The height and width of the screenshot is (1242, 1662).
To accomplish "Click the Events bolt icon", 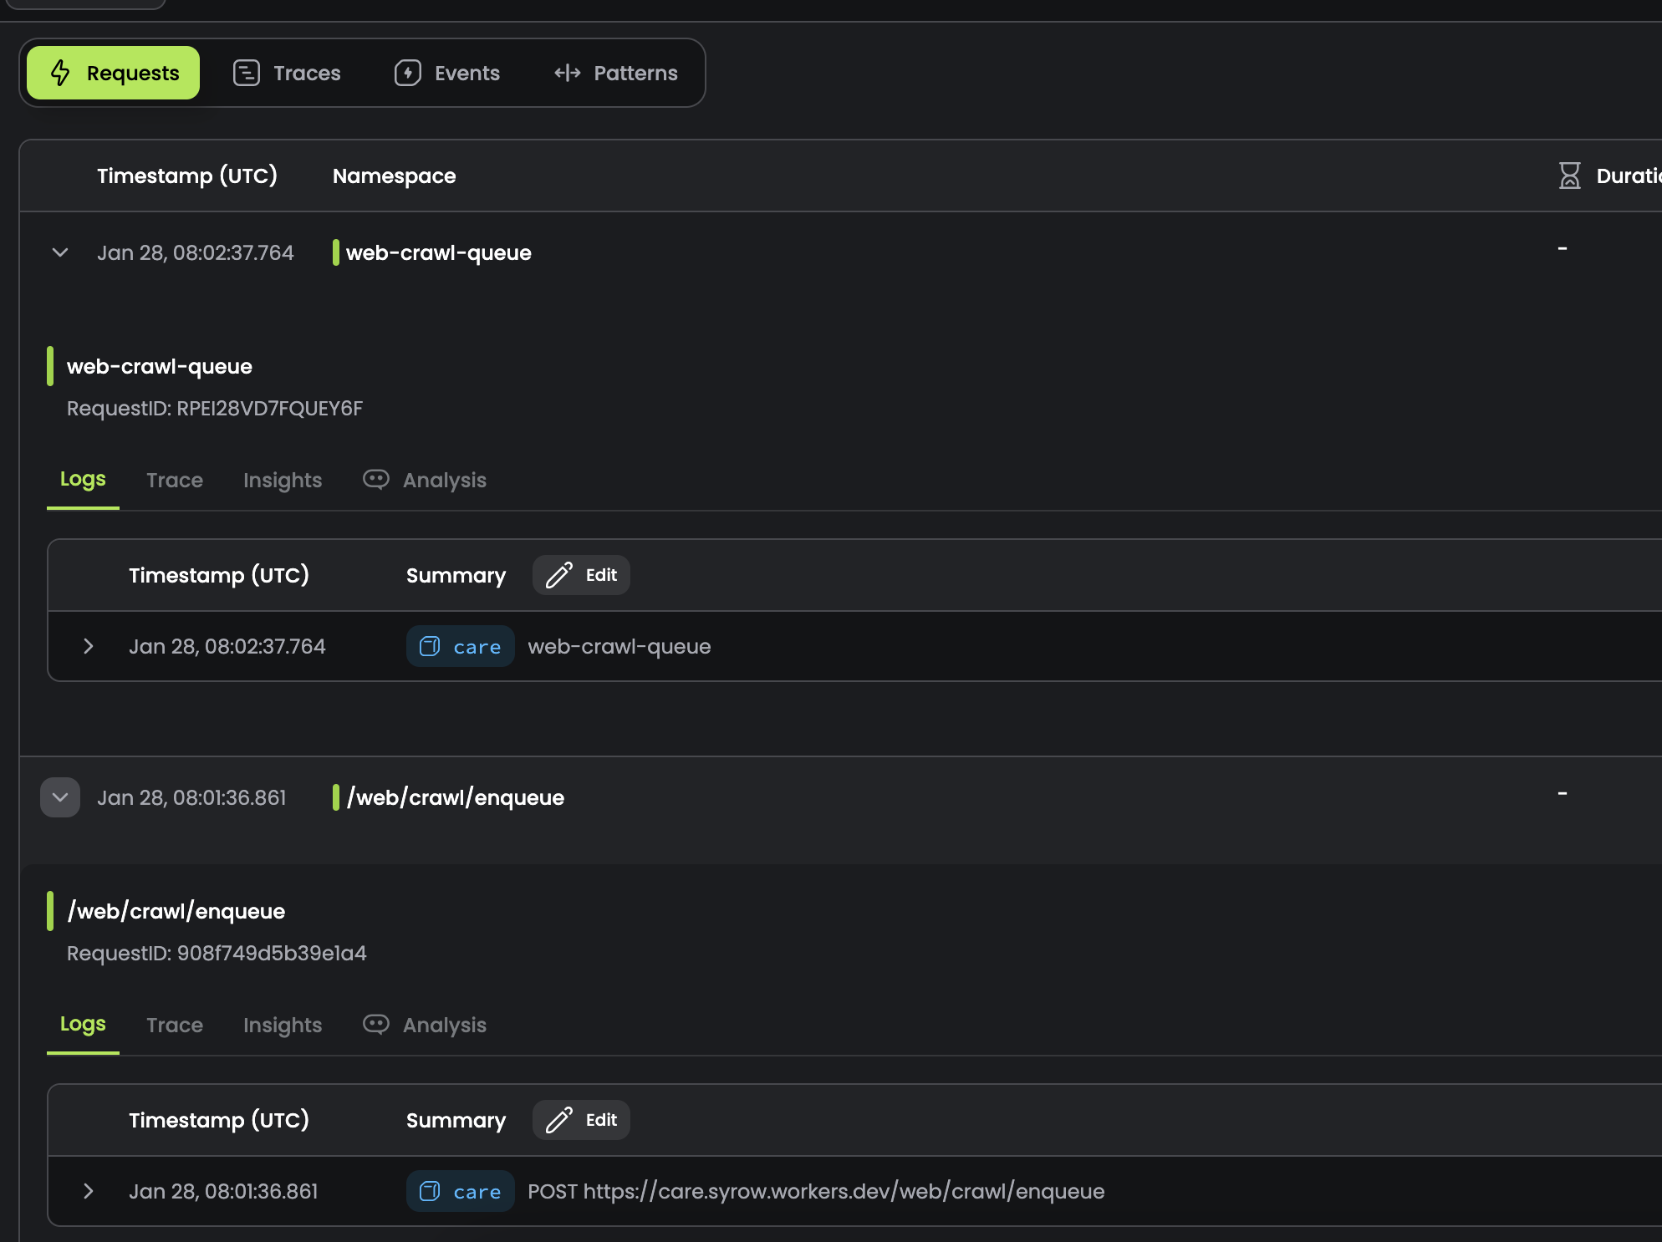I will [x=407, y=73].
